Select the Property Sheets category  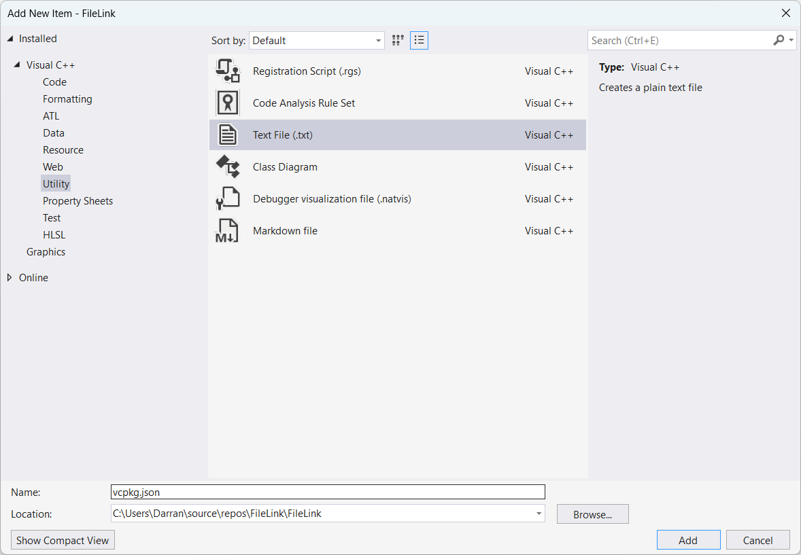pos(78,201)
